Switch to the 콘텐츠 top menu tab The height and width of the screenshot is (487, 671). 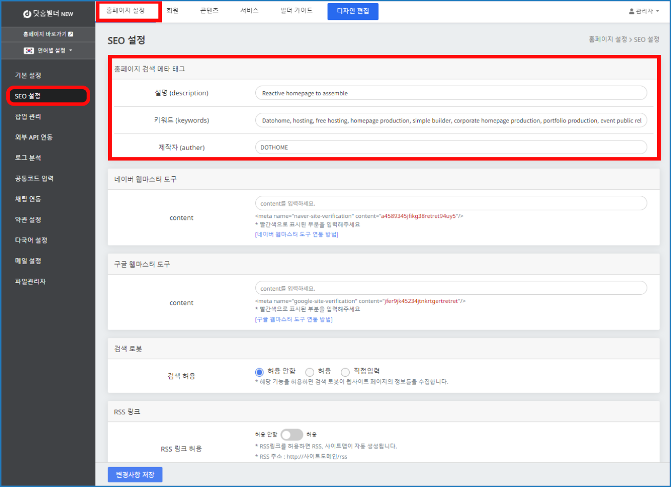pos(209,10)
